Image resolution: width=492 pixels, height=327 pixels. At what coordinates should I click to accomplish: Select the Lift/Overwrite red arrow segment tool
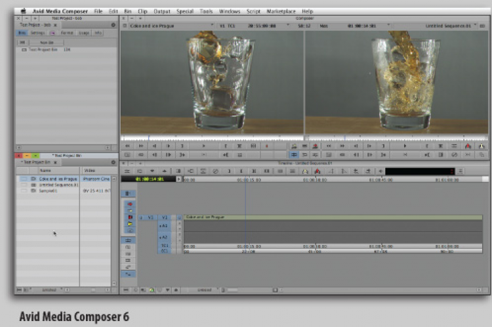(130, 204)
